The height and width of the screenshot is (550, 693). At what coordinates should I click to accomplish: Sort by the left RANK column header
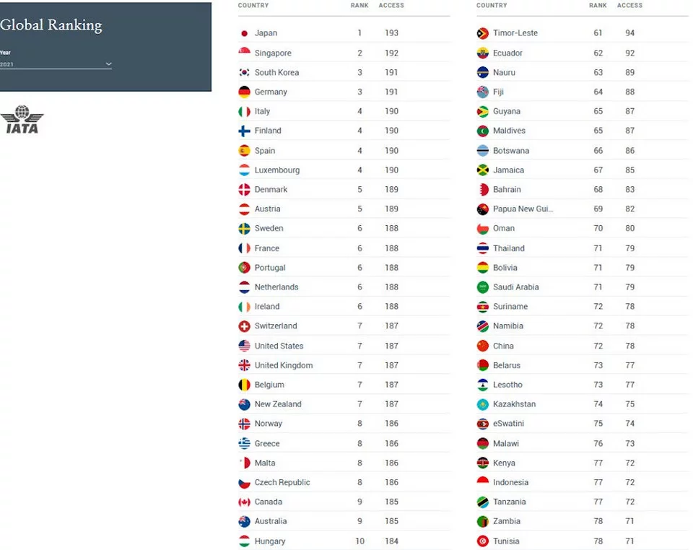(x=359, y=5)
